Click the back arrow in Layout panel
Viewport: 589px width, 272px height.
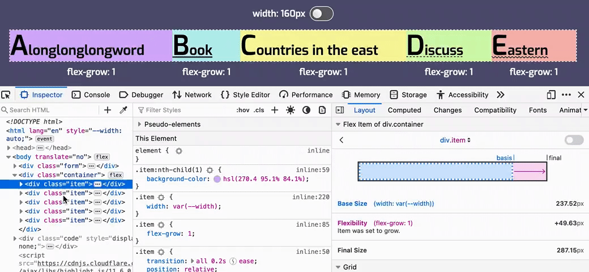[342, 140]
